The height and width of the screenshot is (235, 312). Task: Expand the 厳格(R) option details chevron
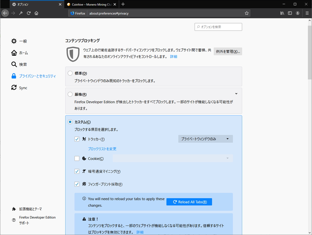[x=236, y=93]
